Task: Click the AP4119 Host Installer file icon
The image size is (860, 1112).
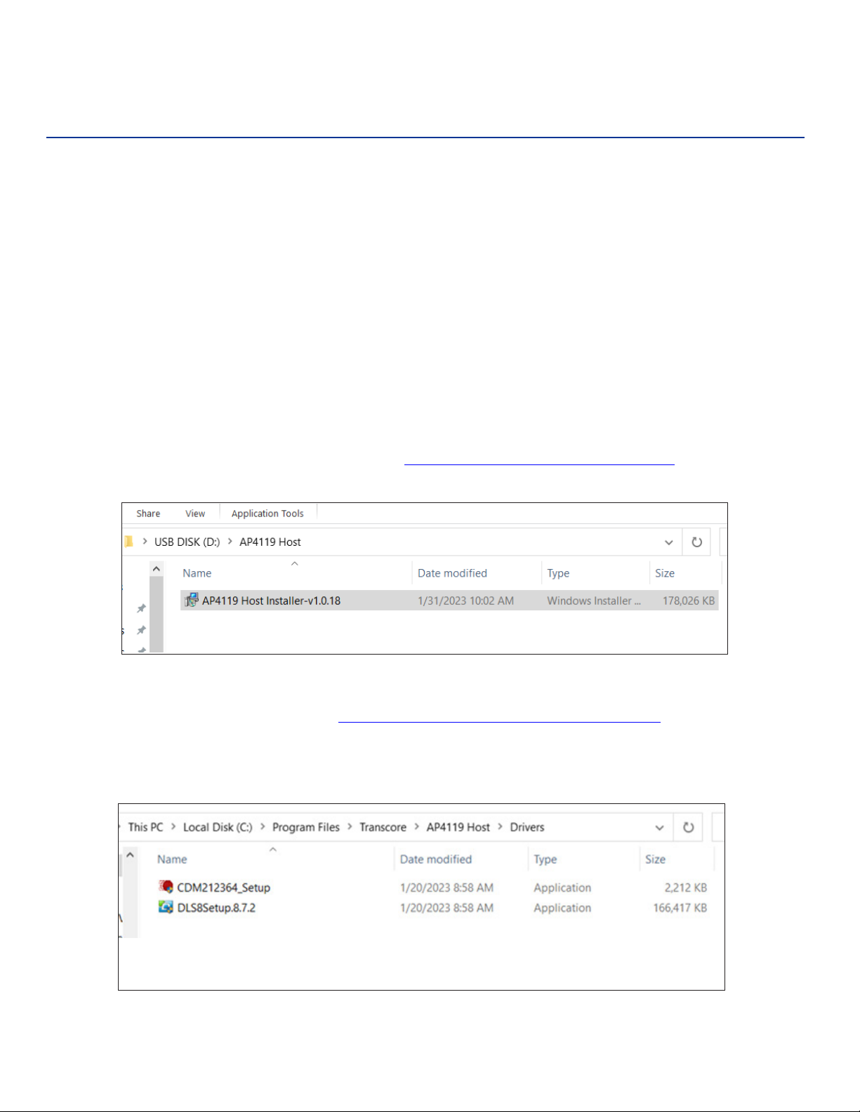Action: point(191,600)
